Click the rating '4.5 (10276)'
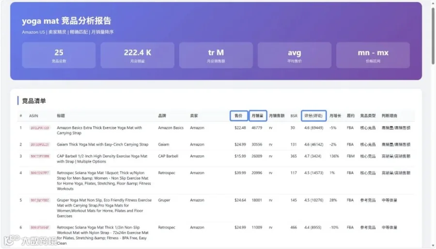The image size is (436, 249). click(313, 200)
